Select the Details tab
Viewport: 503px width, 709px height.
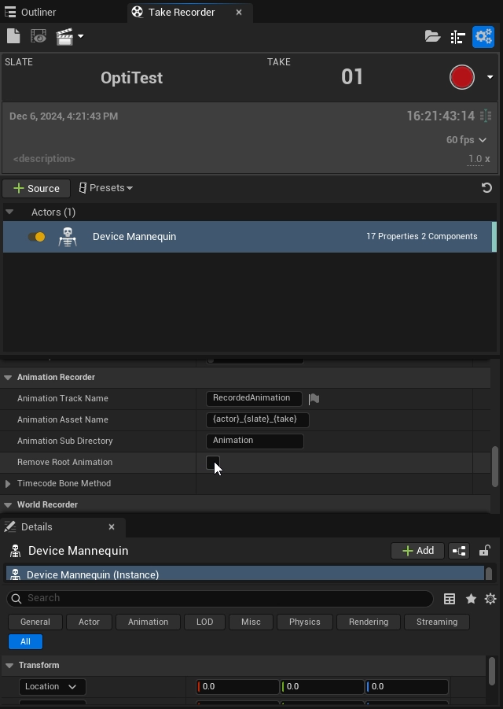coord(36,526)
